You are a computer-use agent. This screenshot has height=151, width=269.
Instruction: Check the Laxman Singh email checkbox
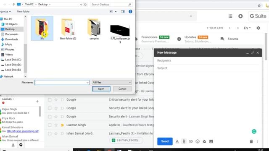50,125
